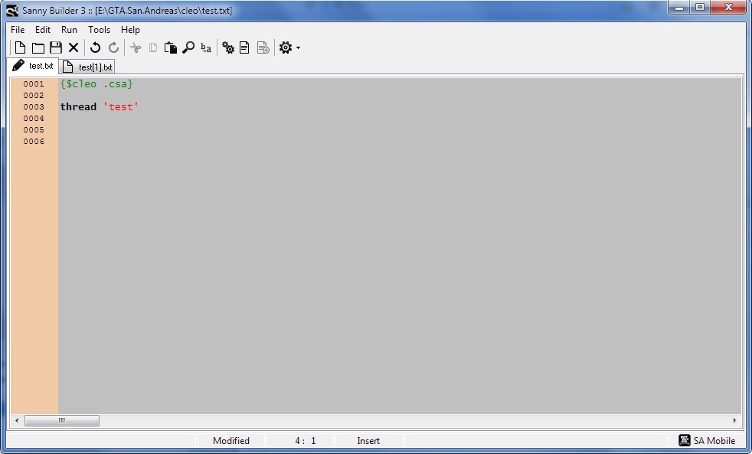
Task: Open the Help menu
Action: click(x=130, y=29)
